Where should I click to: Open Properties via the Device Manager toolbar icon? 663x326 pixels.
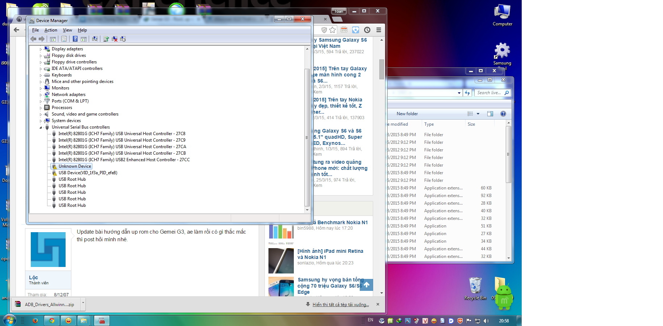click(64, 39)
